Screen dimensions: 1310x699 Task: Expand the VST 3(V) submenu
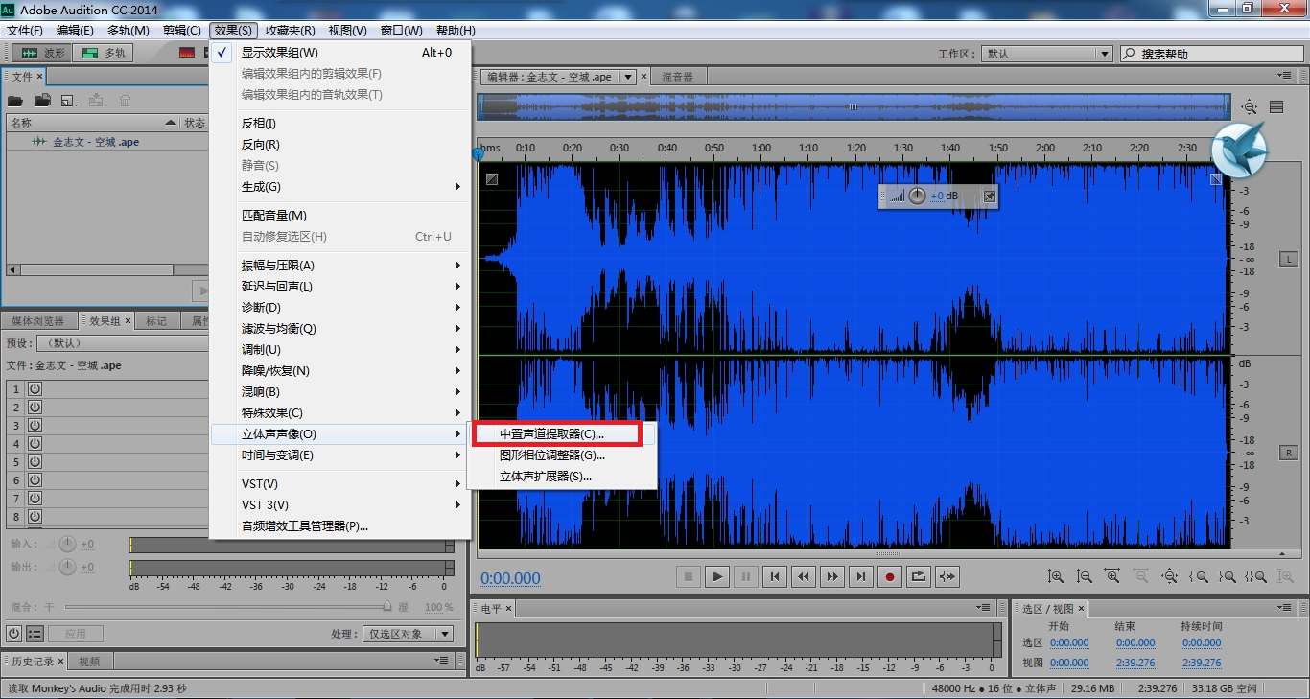[340, 504]
